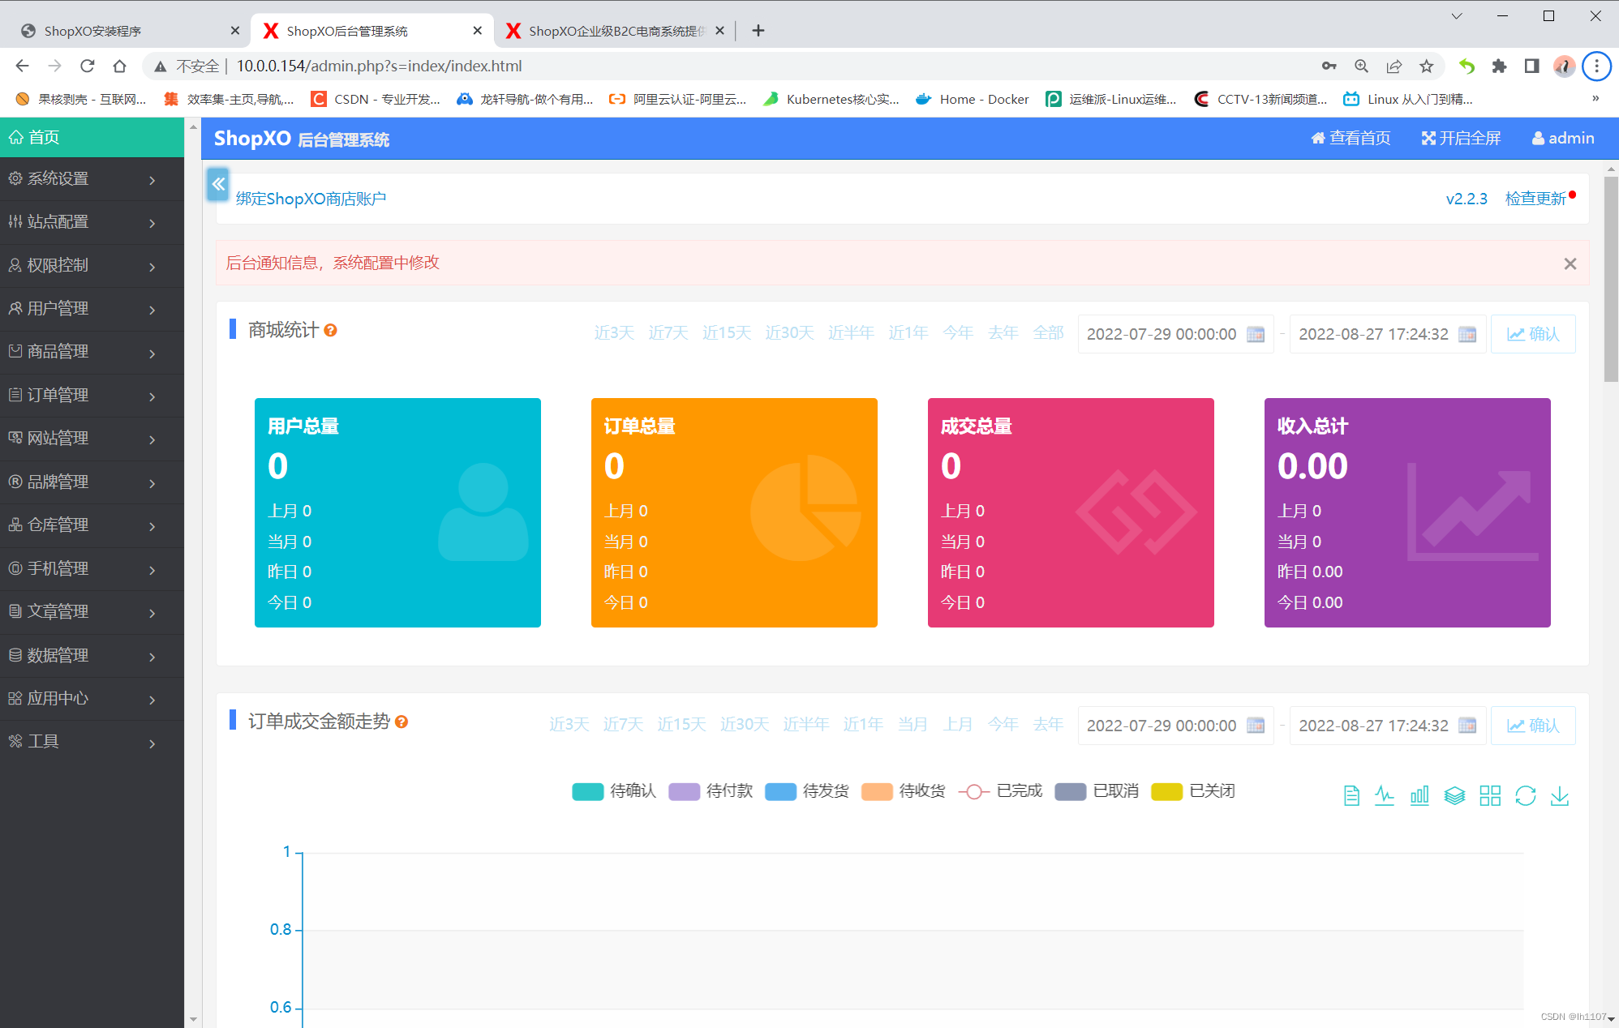Click 确认 button in 商城统计

[x=1533, y=334]
